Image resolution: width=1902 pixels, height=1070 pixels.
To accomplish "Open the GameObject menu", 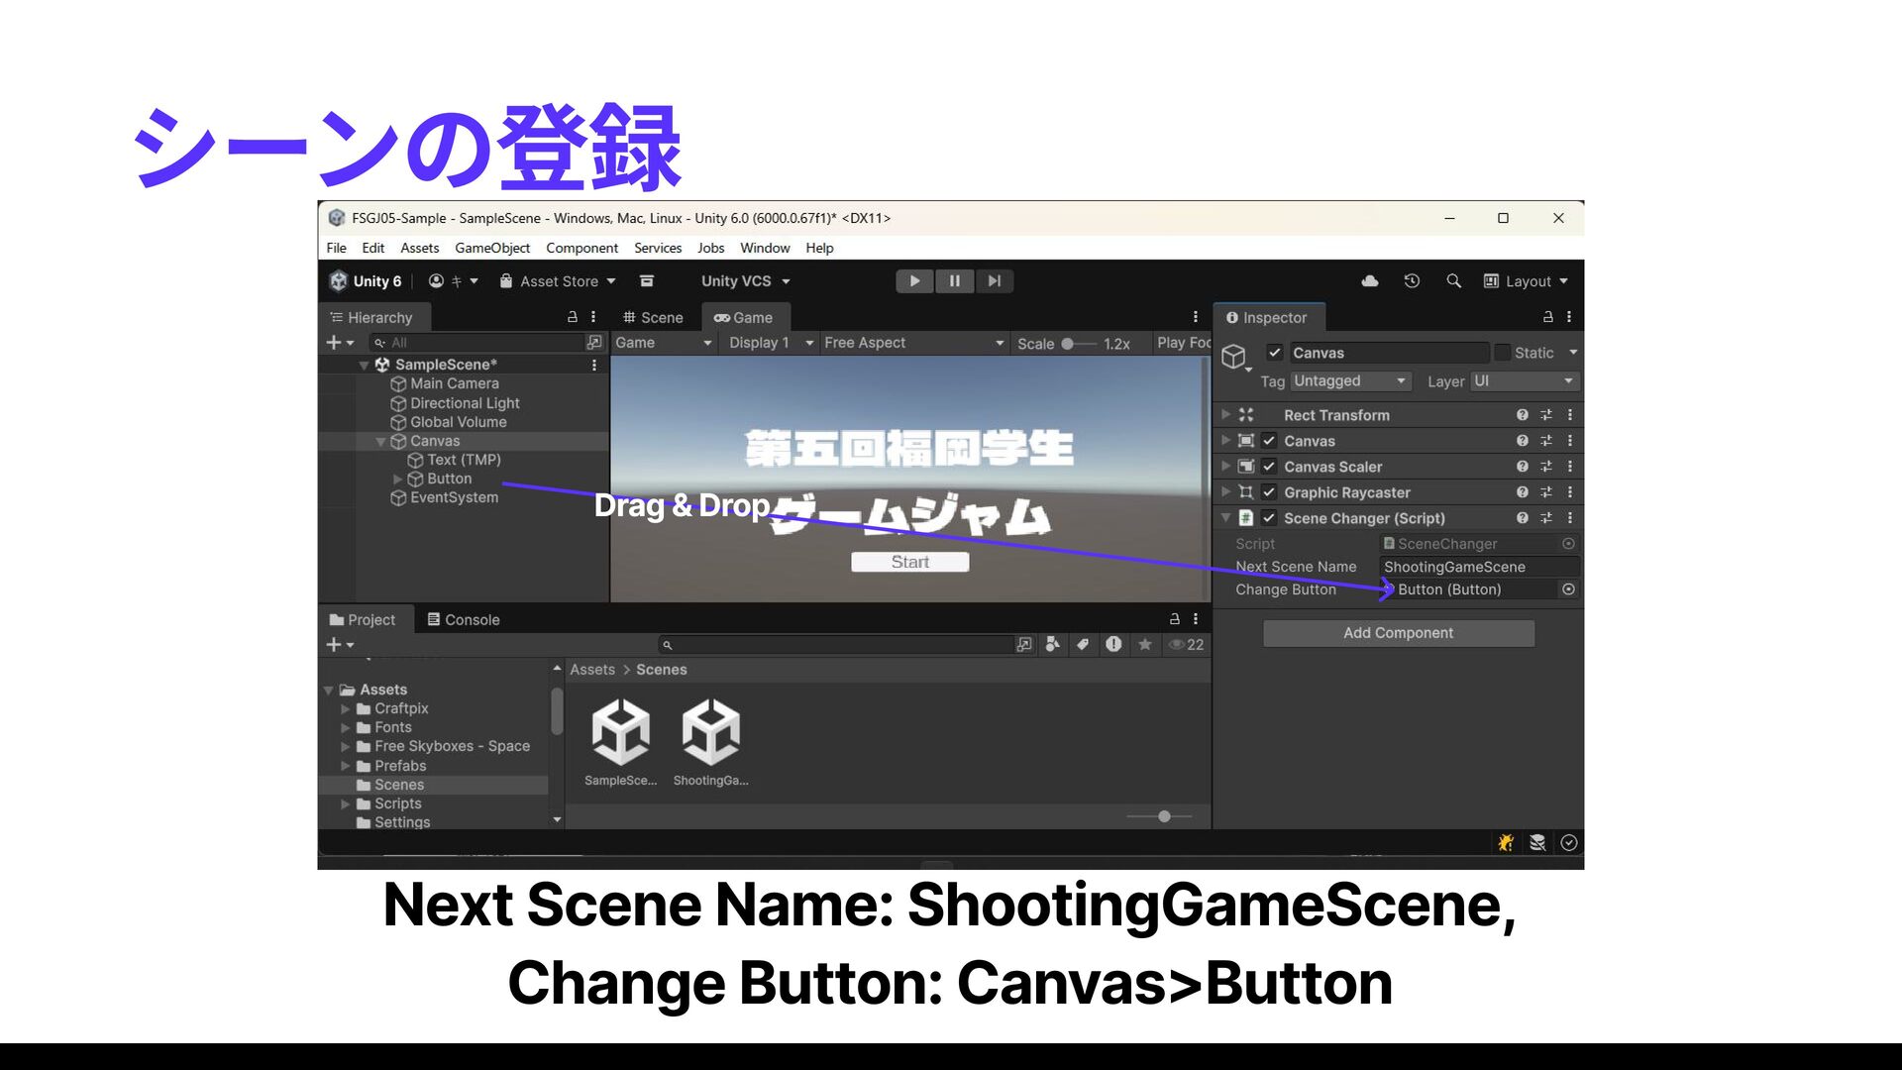I will point(491,248).
